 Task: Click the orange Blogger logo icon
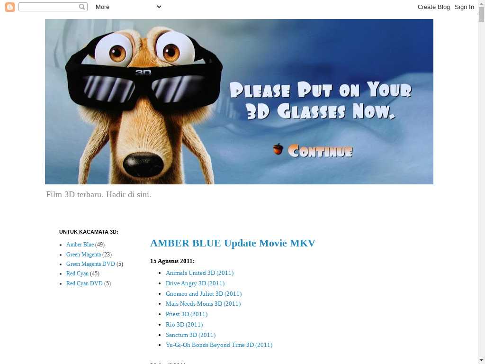[x=10, y=7]
